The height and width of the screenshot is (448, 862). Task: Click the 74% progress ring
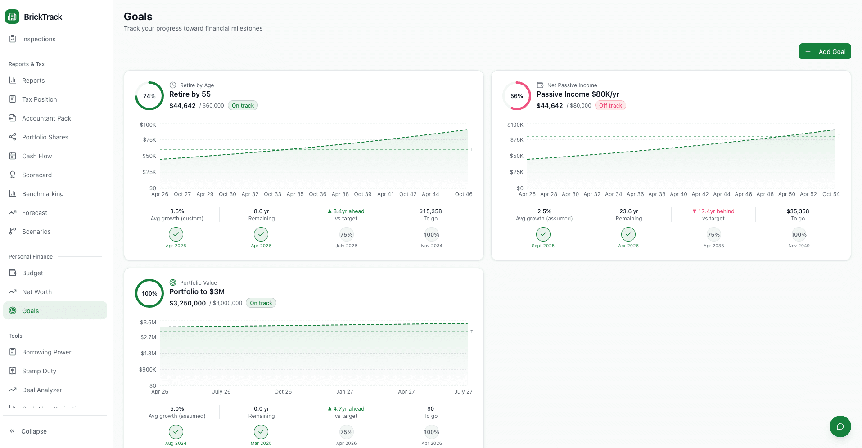click(x=149, y=96)
